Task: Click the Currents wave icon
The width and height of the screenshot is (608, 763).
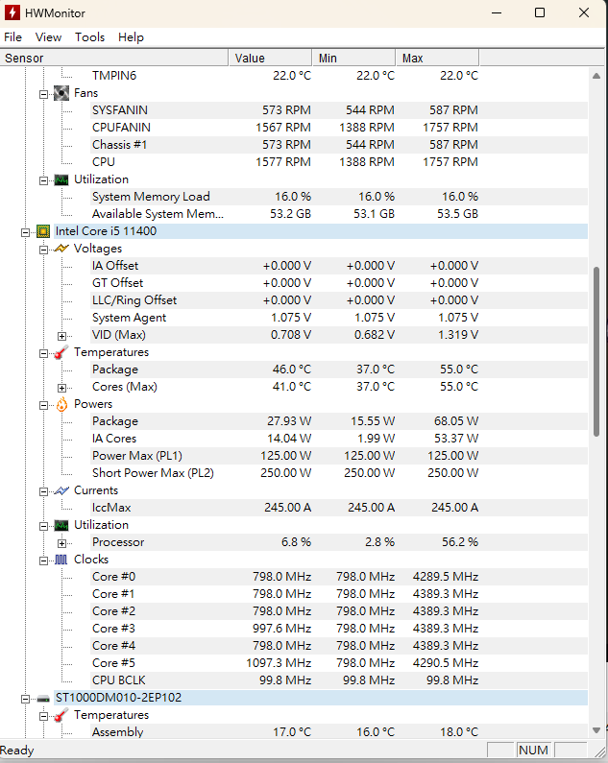Action: [61, 490]
